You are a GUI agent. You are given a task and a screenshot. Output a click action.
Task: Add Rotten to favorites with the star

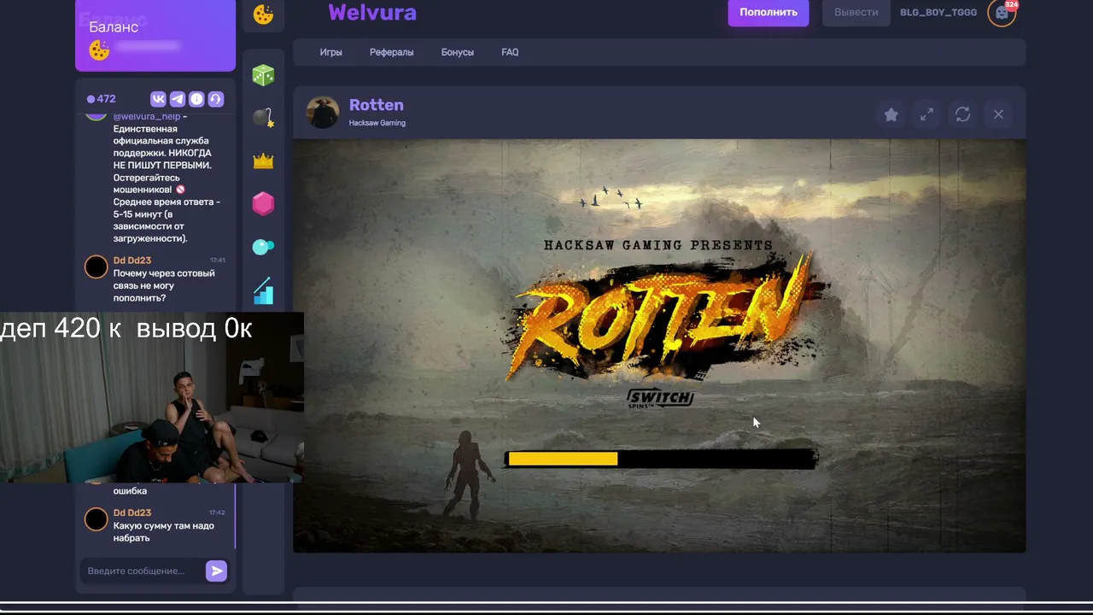tap(891, 114)
